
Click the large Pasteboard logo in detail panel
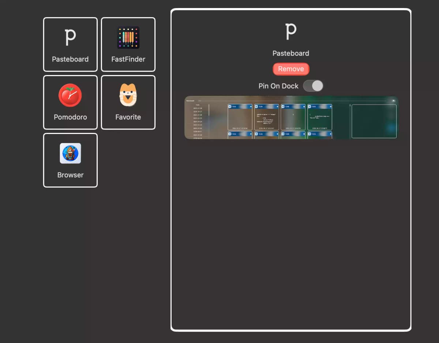tap(291, 31)
